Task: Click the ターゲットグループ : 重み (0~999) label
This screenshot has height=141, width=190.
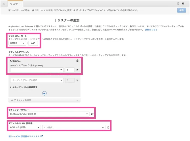Action: pos(26,65)
